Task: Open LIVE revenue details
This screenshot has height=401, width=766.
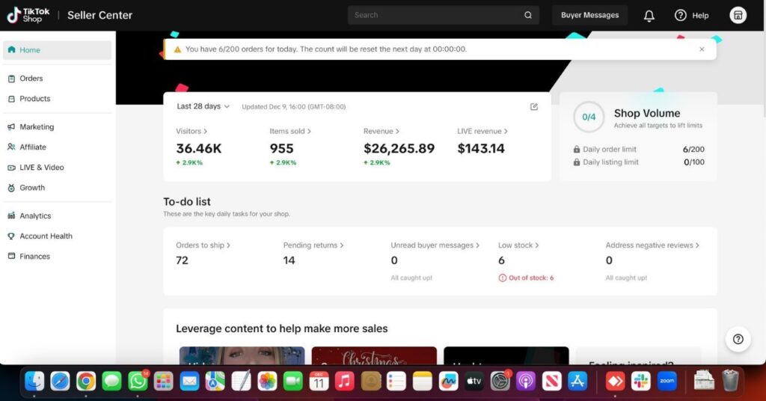Action: 482,132
